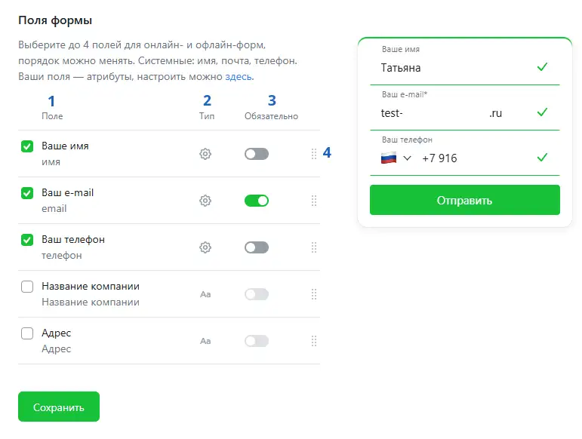Click drag handle of Название компании row

[x=314, y=294]
